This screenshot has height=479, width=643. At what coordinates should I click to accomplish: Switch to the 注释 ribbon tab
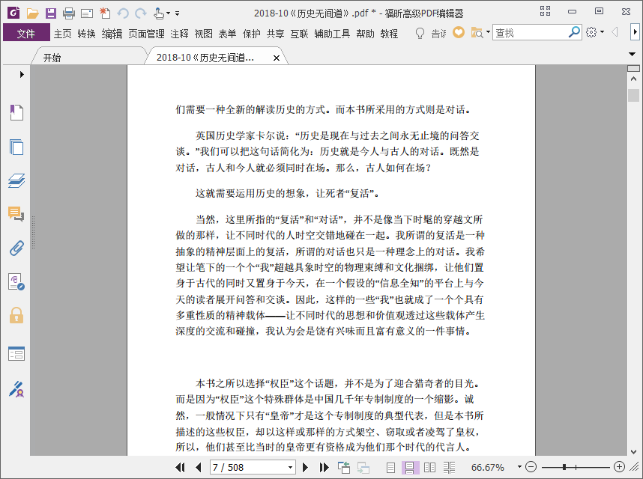pyautogui.click(x=179, y=34)
